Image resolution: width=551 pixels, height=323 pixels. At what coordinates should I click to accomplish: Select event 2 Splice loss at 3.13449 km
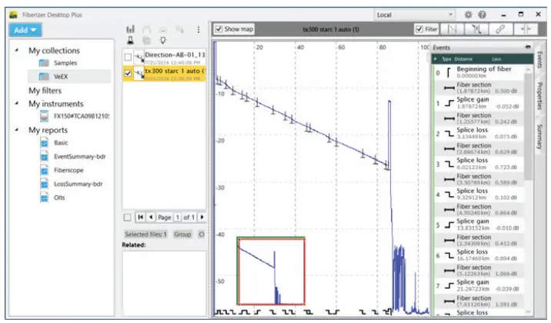point(479,133)
